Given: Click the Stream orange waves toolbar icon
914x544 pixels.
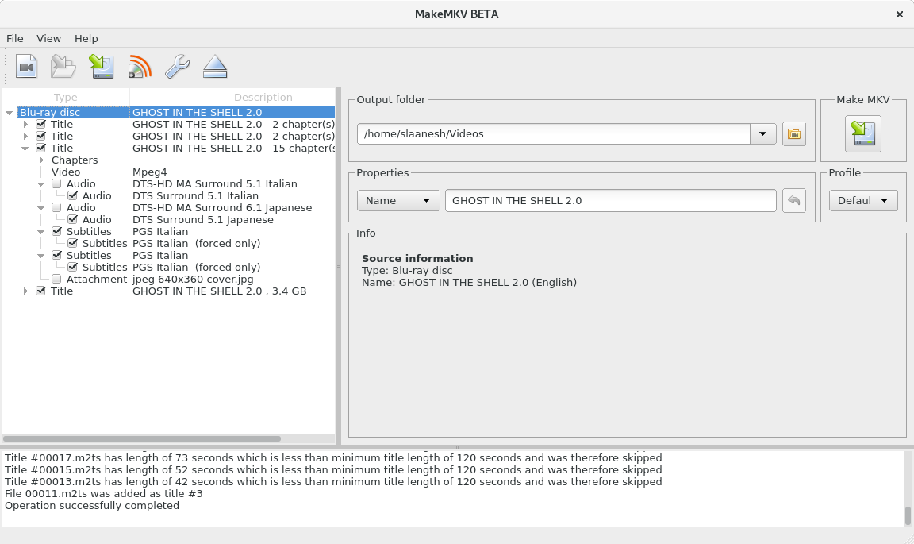Looking at the screenshot, I should 140,67.
